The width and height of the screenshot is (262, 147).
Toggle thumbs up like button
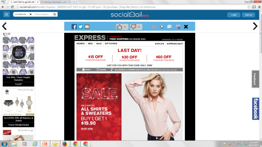122,27
